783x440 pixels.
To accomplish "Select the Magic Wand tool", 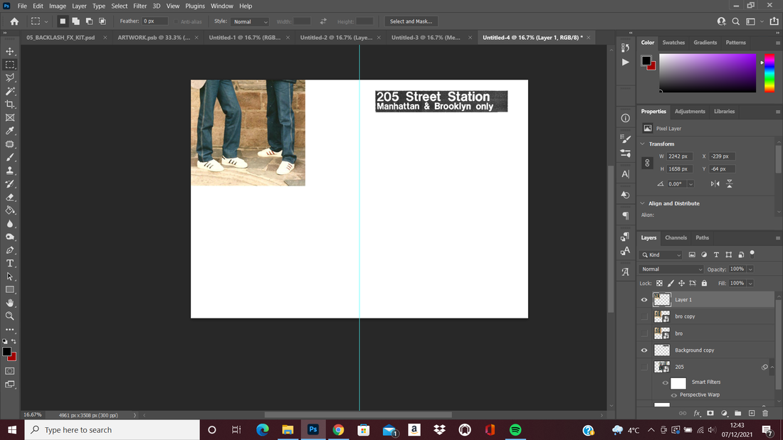I will click(x=10, y=91).
